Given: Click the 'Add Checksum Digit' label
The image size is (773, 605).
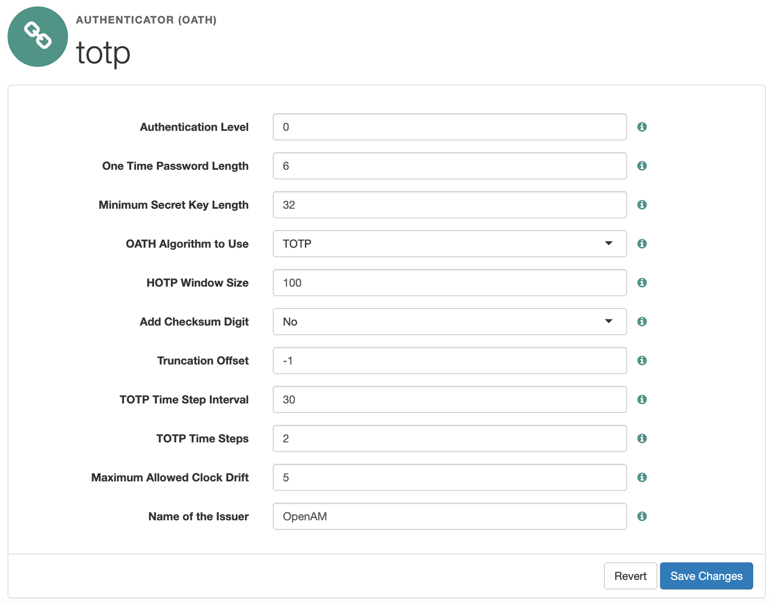Looking at the screenshot, I should coord(194,322).
